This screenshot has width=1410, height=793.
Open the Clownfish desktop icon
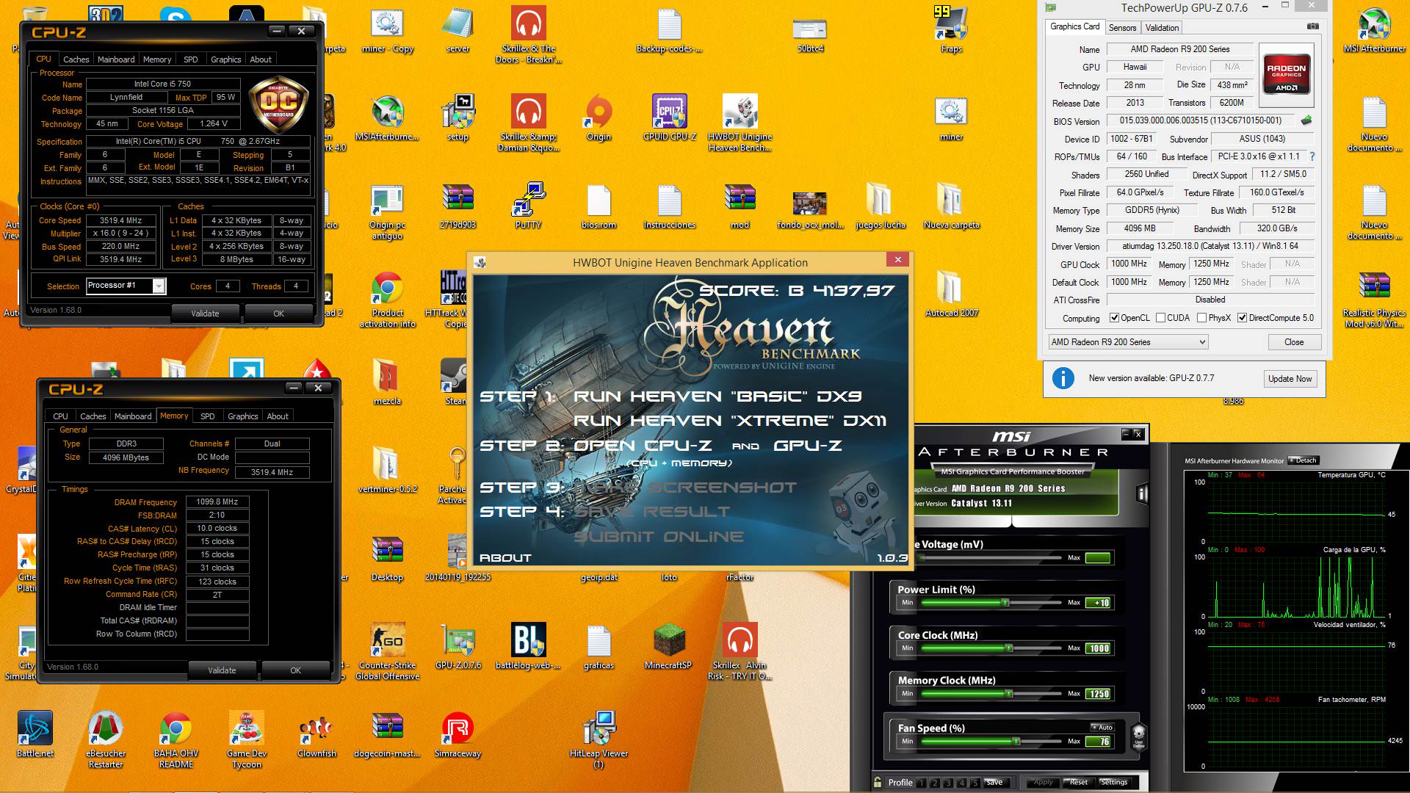317,736
